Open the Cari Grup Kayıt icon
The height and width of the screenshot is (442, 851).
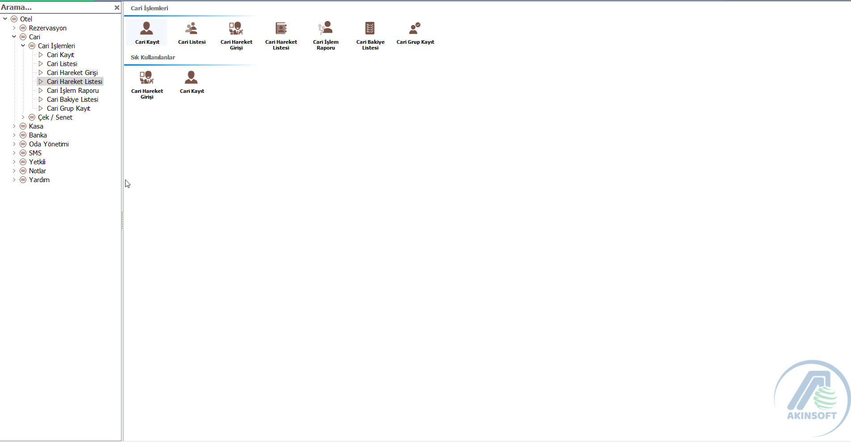point(415,33)
